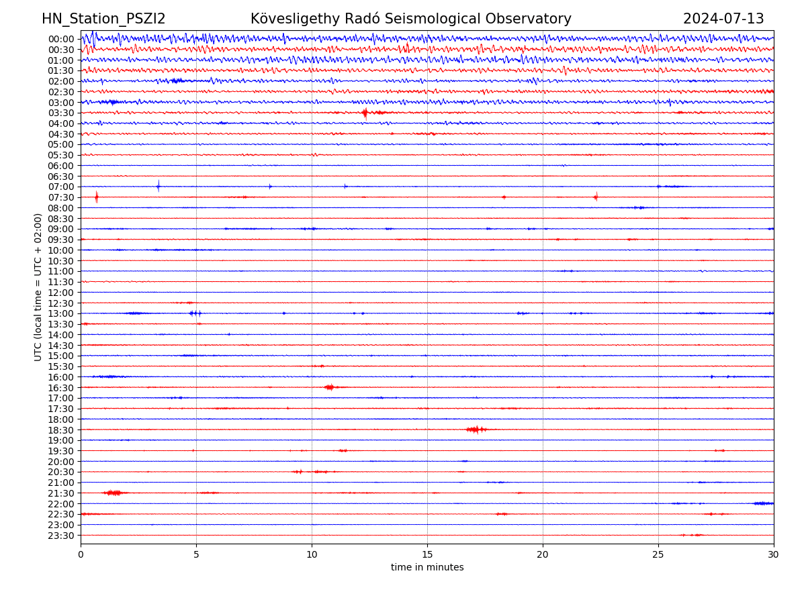This screenshot has width=806, height=604.
Task: Click the blue event on 13:00 trace near minute 5
Action: coord(195,313)
